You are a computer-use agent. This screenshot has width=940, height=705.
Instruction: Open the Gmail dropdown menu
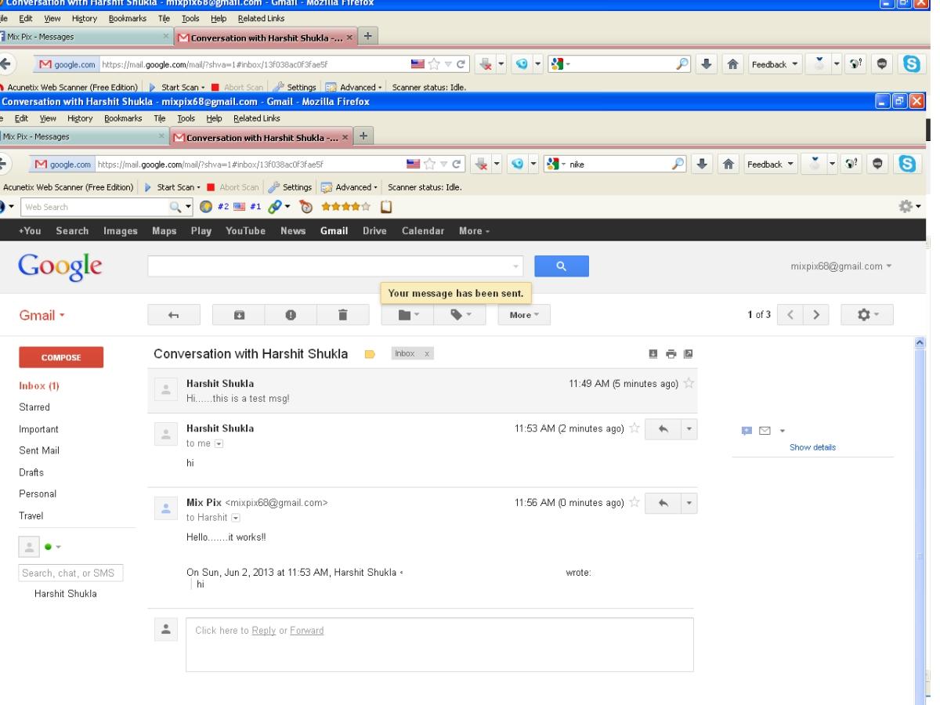(42, 316)
